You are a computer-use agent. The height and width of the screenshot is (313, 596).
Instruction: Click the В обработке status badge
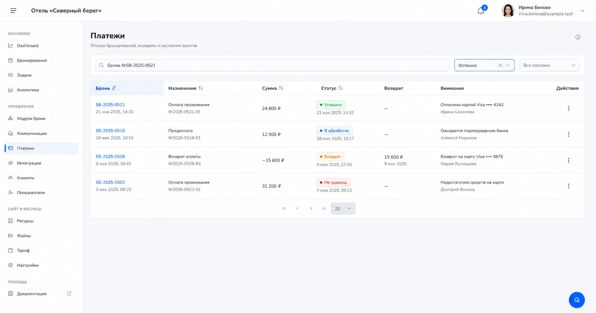[x=334, y=131]
